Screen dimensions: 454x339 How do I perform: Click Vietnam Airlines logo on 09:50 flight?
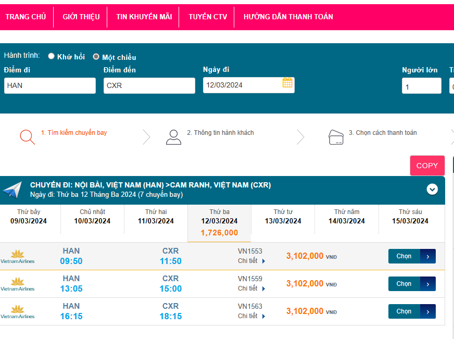[18, 256]
